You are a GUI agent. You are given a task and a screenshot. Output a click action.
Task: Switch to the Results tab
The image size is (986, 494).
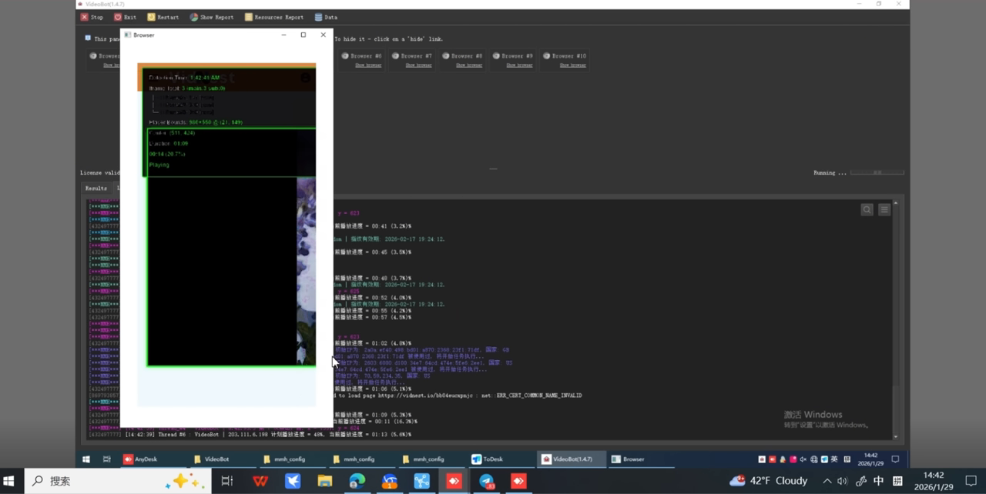[x=96, y=188]
